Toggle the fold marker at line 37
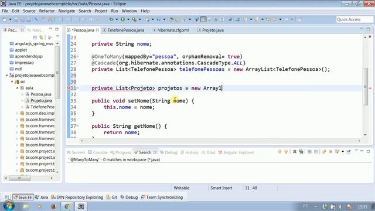Screen dimensions: 375x211 (78, 126)
